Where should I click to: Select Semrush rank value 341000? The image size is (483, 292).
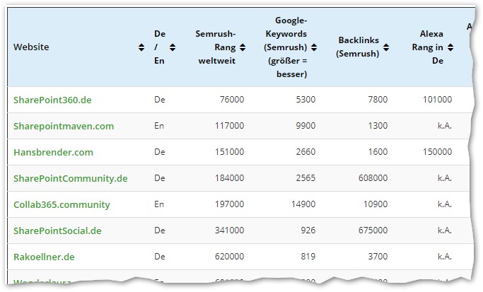230,230
